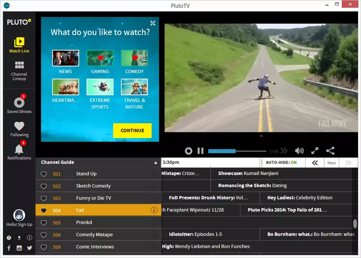Favorite channel 501 Stand Up
361x258 pixels.
click(x=44, y=174)
